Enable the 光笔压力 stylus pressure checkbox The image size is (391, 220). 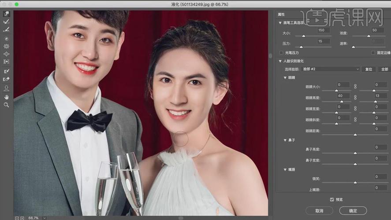(x=281, y=53)
